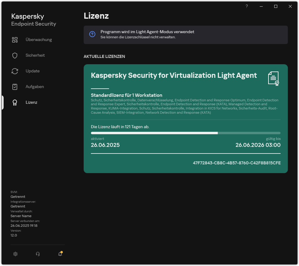Click the license expiration progress bar
The width and height of the screenshot is (299, 266).
click(186, 133)
